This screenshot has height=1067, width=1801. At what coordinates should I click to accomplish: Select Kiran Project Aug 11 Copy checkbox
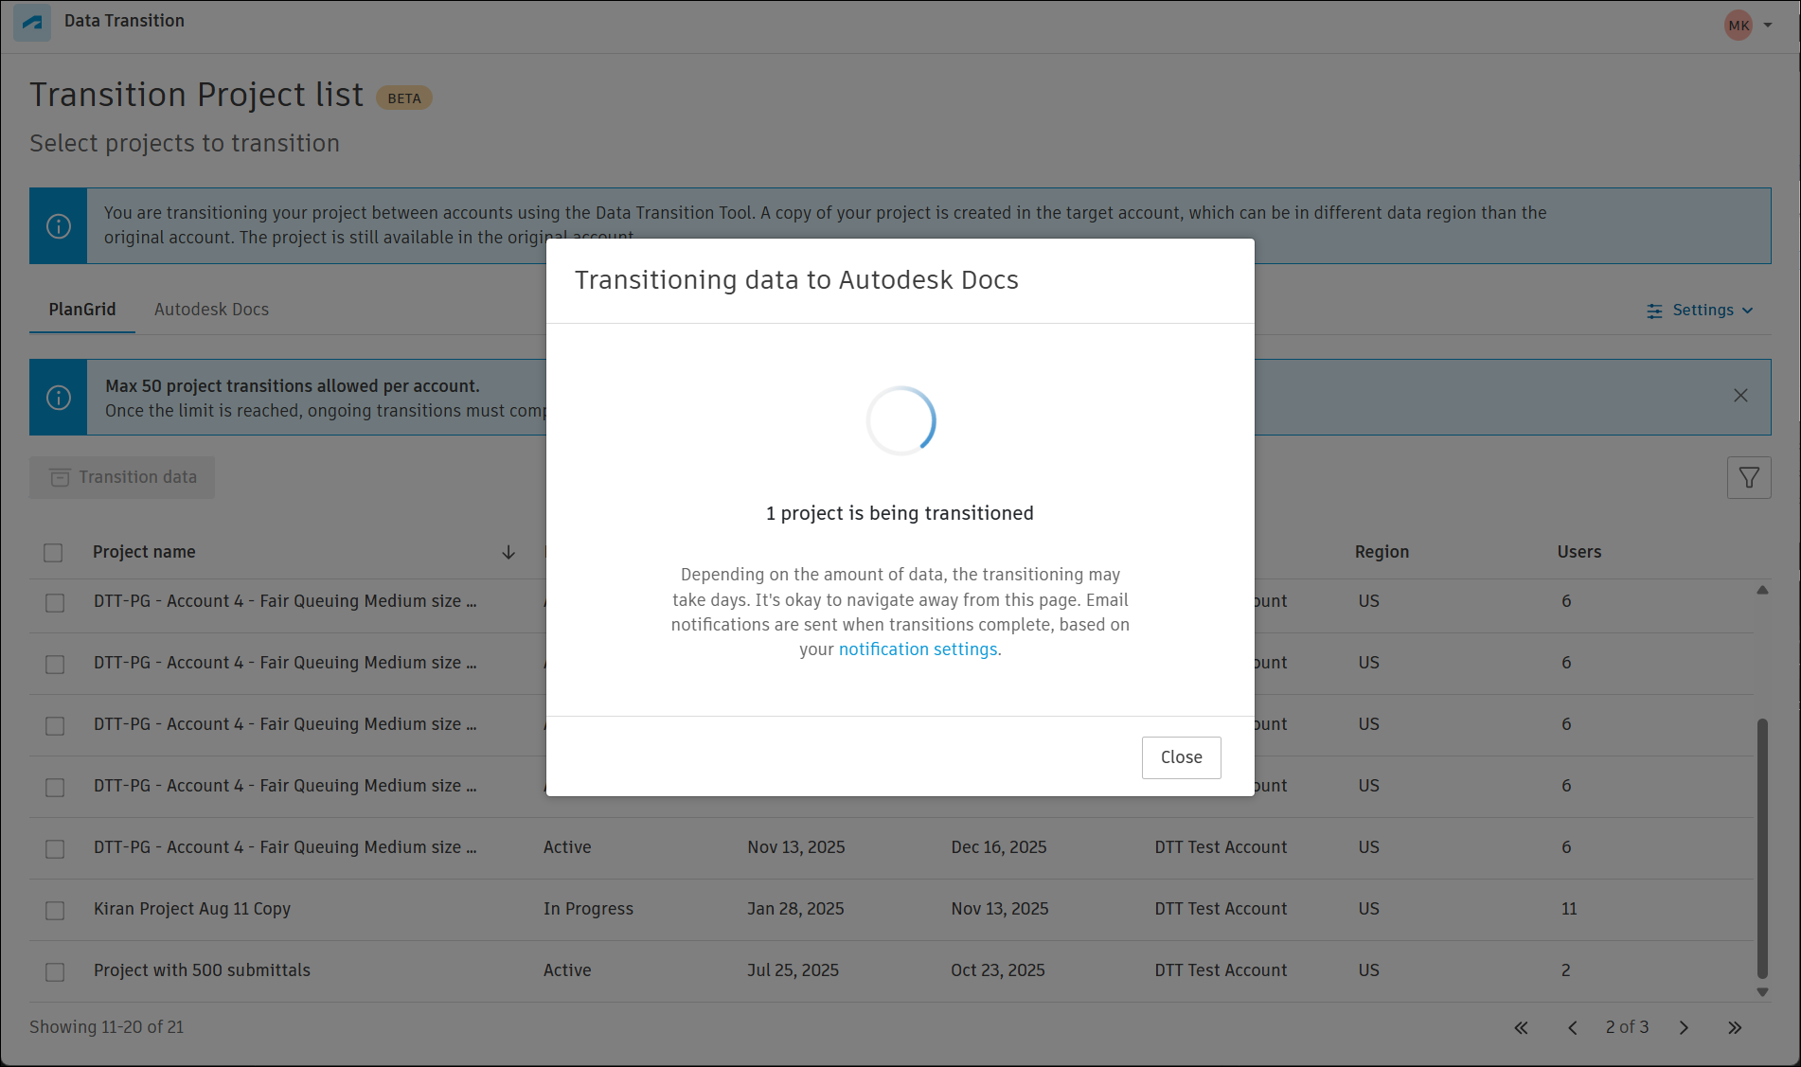click(55, 910)
